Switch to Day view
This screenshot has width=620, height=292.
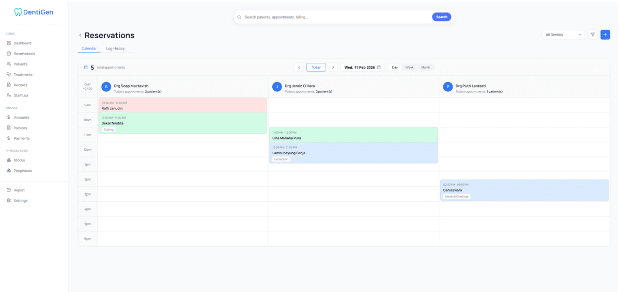pos(395,67)
